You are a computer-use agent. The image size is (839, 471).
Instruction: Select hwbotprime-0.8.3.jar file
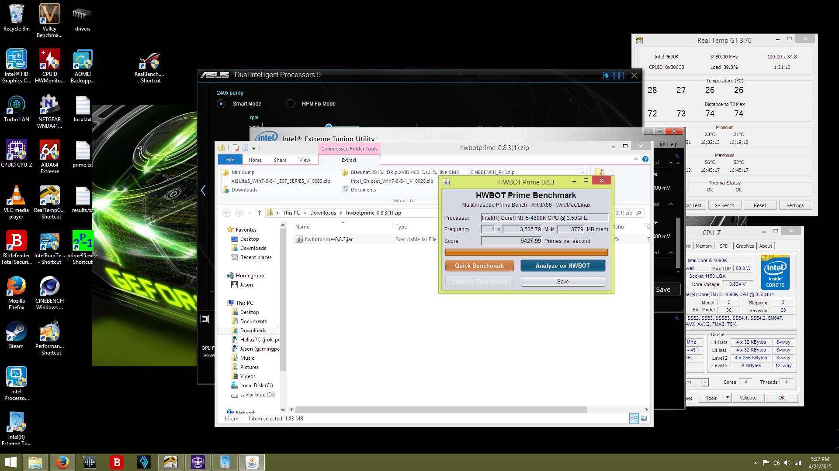[x=328, y=239]
